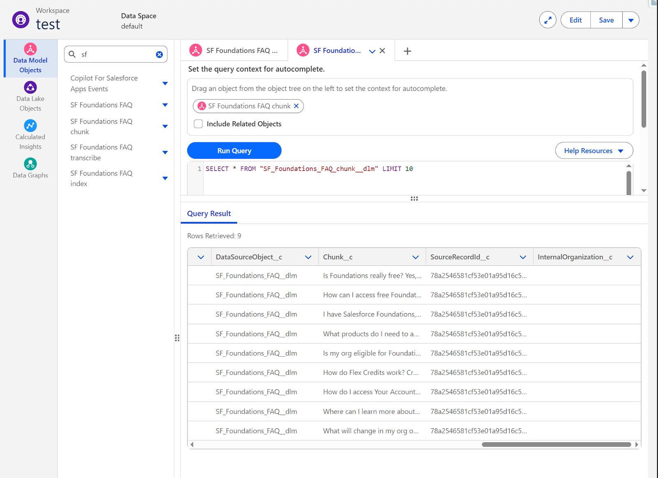Run the SQL query
The width and height of the screenshot is (658, 478).
pyautogui.click(x=234, y=151)
